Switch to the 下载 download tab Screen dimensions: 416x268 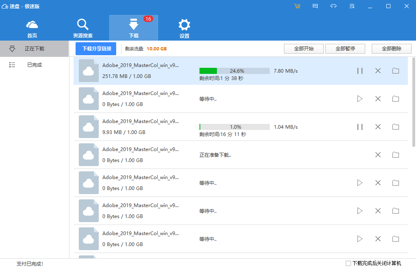click(134, 28)
